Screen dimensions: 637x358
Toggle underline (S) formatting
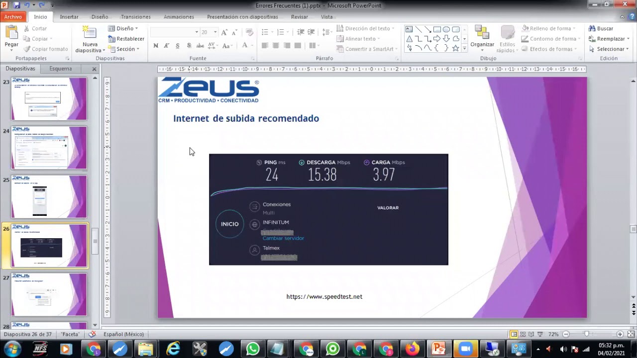(x=178, y=46)
